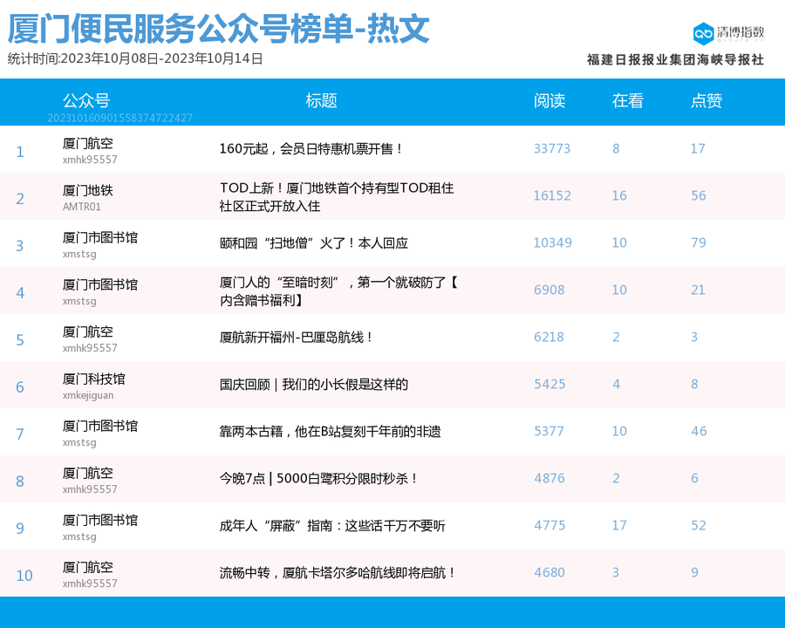Select likes value 46
This screenshot has width=785, height=628.
coord(699,431)
